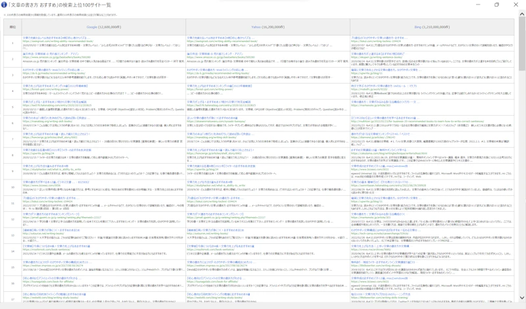Click the Bing diamond.jp green URL text
Image resolution: width=526 pixels, height=309 pixels.
(x=373, y=137)
